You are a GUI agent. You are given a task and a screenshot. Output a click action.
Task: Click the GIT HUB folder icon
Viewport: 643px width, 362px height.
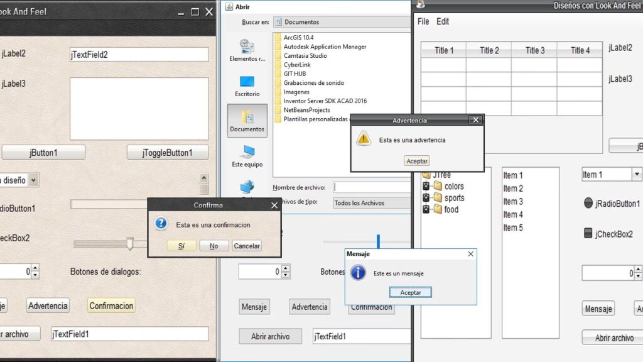point(278,74)
